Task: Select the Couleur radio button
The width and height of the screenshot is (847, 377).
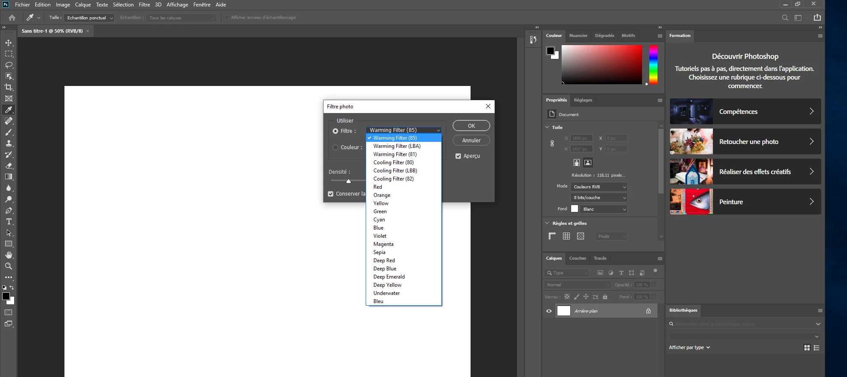Action: pyautogui.click(x=336, y=147)
